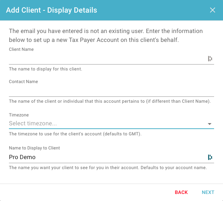Go back with the BACK button
The image size is (223, 201).
point(181,192)
